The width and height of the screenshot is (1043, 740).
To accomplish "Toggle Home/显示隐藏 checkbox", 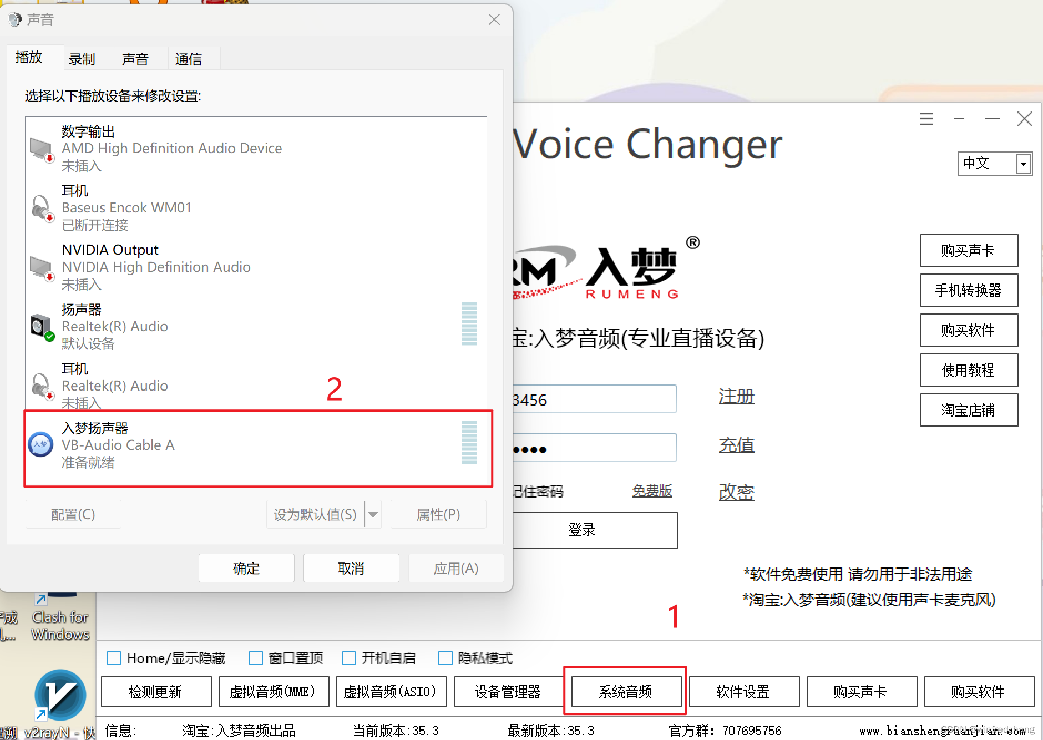I will click(114, 658).
